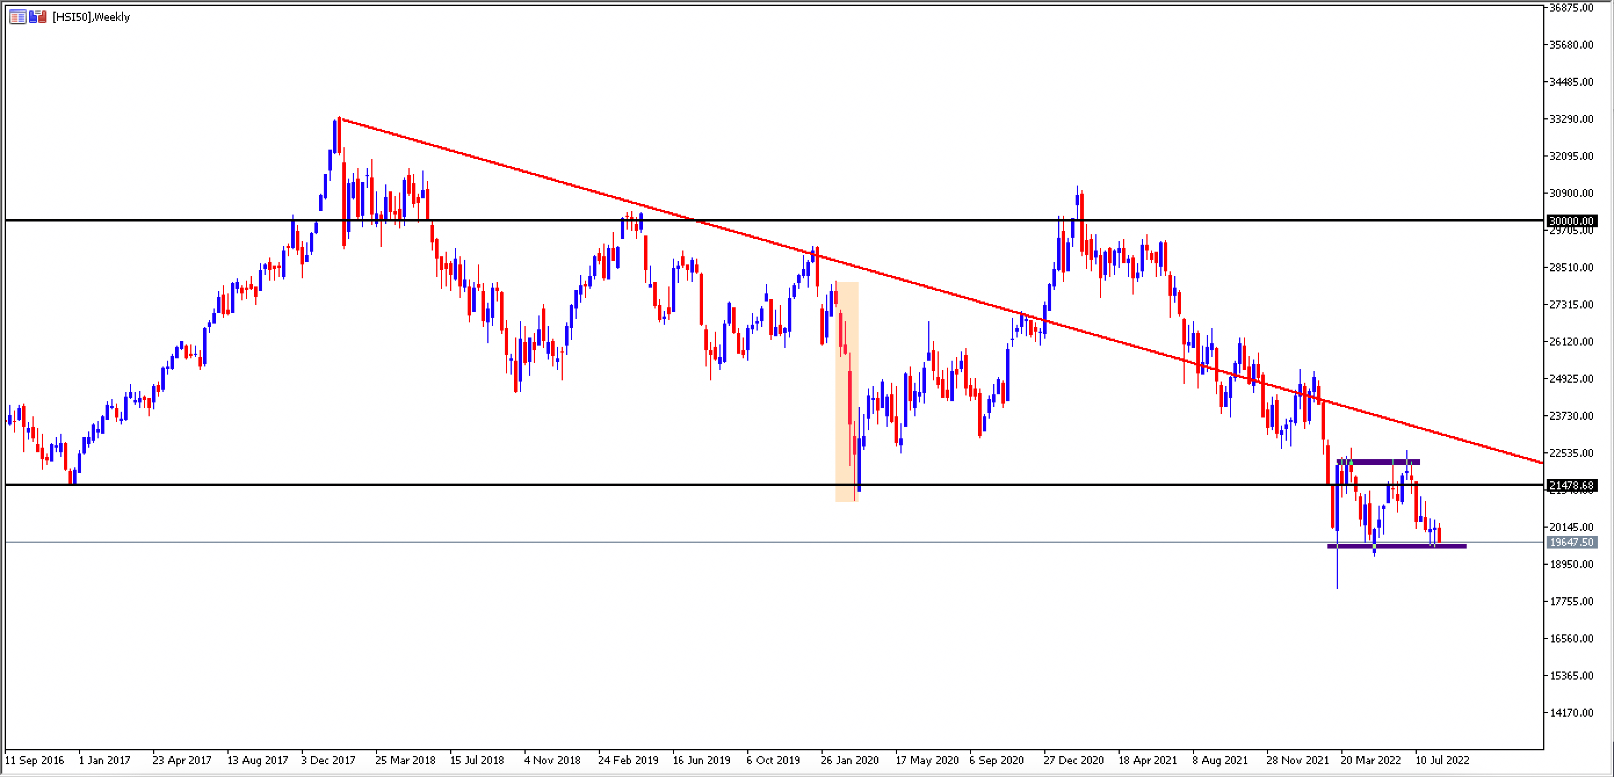
Task: Click the 21478.68 price label on axis
Action: 1572,485
